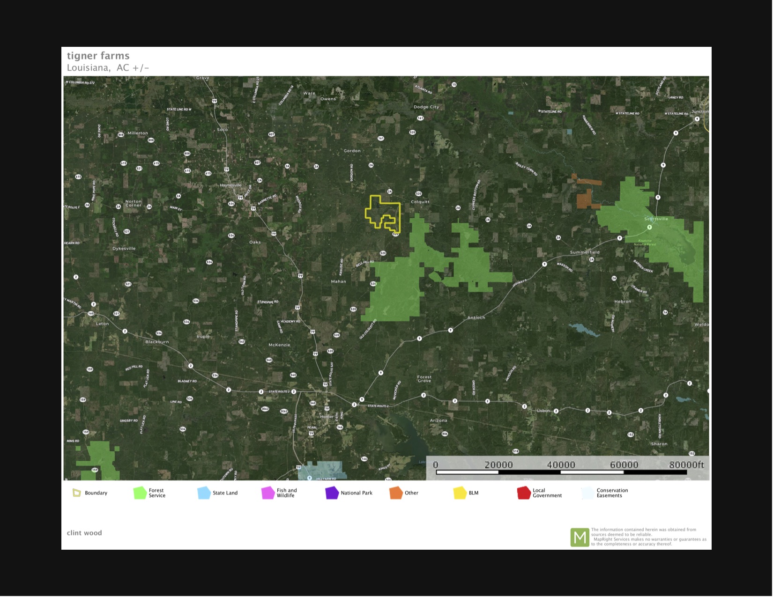Select the Scottsville label on the map
The width and height of the screenshot is (773, 597).
pos(656,219)
